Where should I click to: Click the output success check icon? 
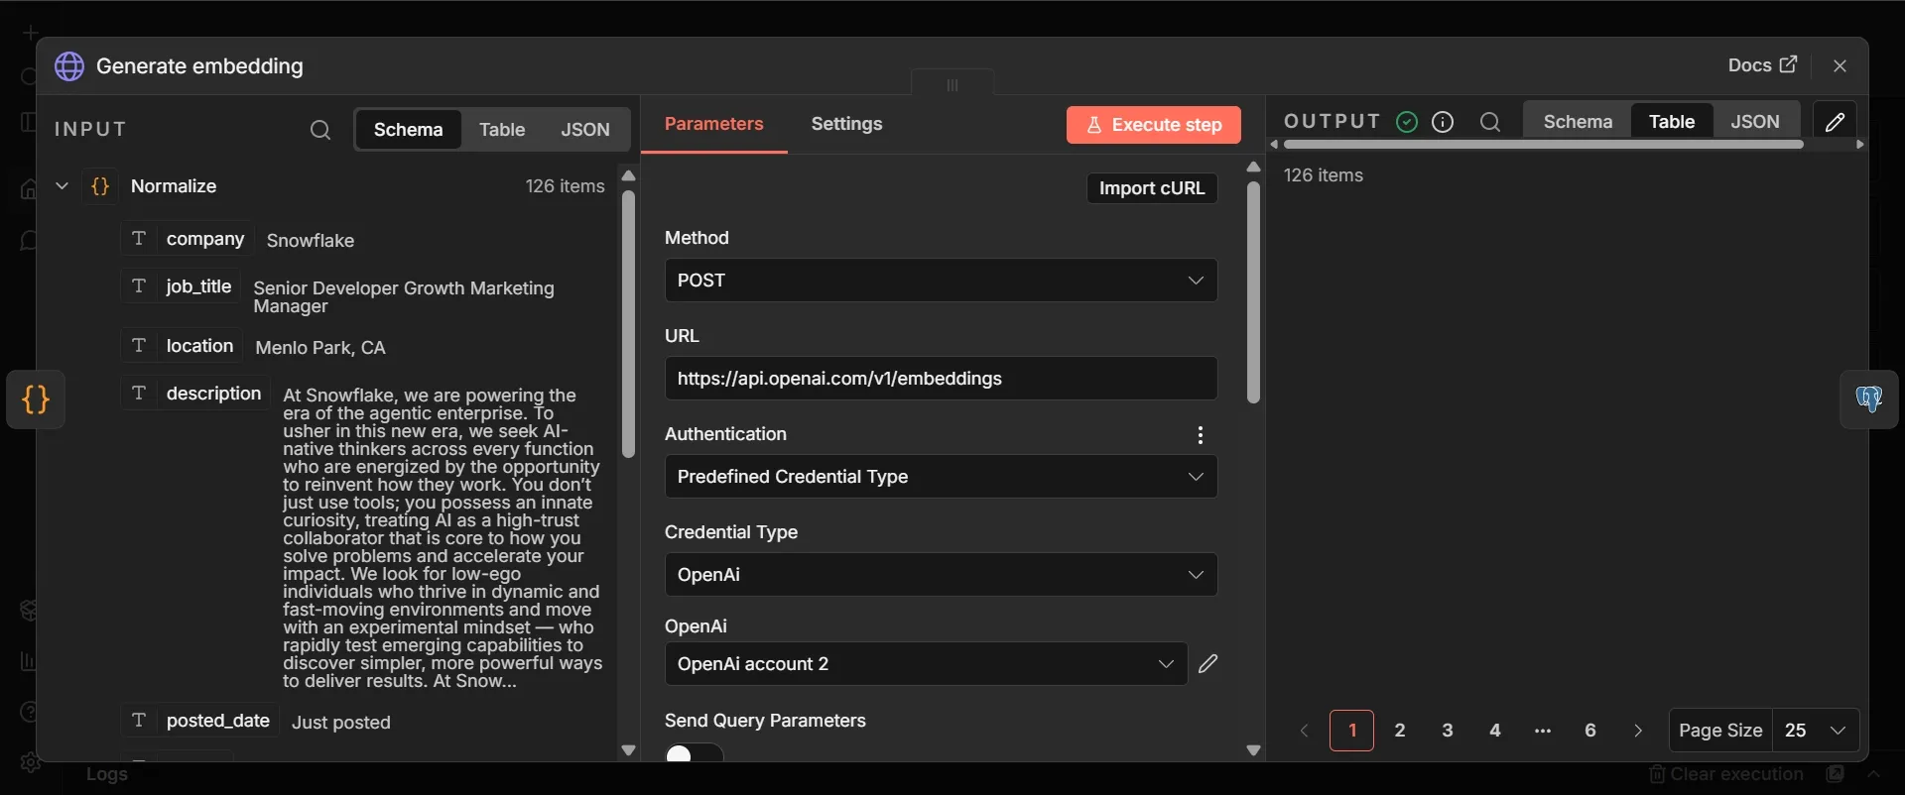pyautogui.click(x=1406, y=122)
